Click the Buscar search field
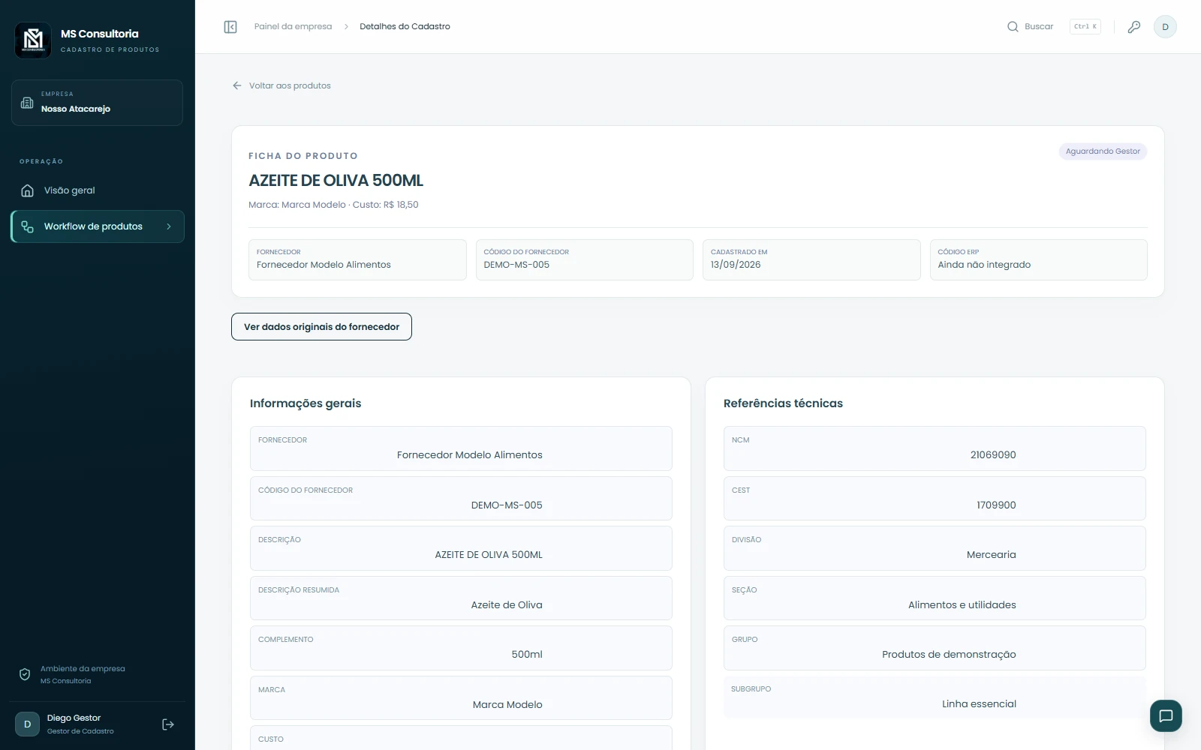Viewport: 1201px width, 750px height. 1053,26
